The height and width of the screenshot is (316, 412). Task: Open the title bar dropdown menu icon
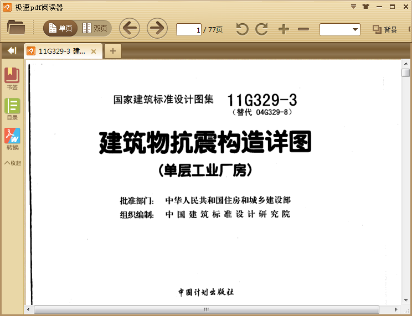tap(354, 7)
